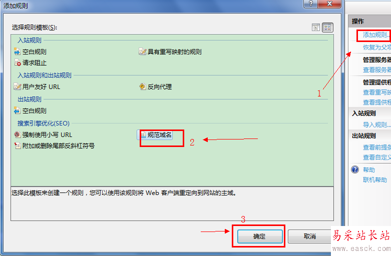
Task: Pick 附加或删除尾部反斜杠符号 template icon
Action: point(17,145)
